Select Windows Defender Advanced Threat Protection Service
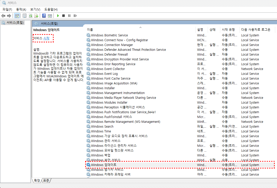This screenshot has height=188, width=277. (180, 50)
